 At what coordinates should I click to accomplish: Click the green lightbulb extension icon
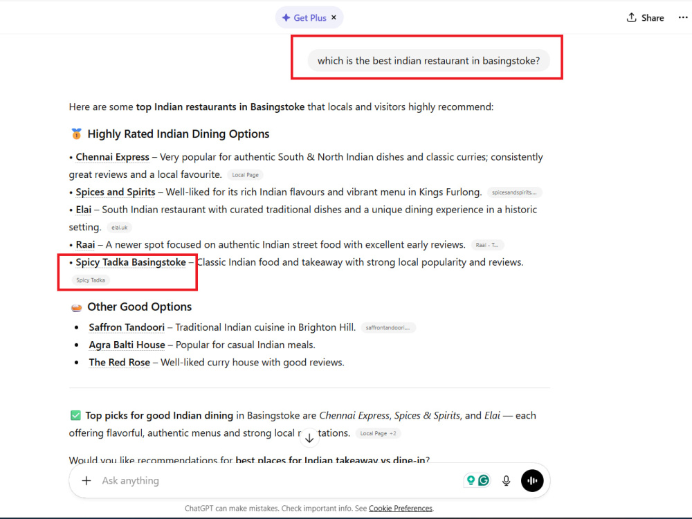click(x=471, y=480)
